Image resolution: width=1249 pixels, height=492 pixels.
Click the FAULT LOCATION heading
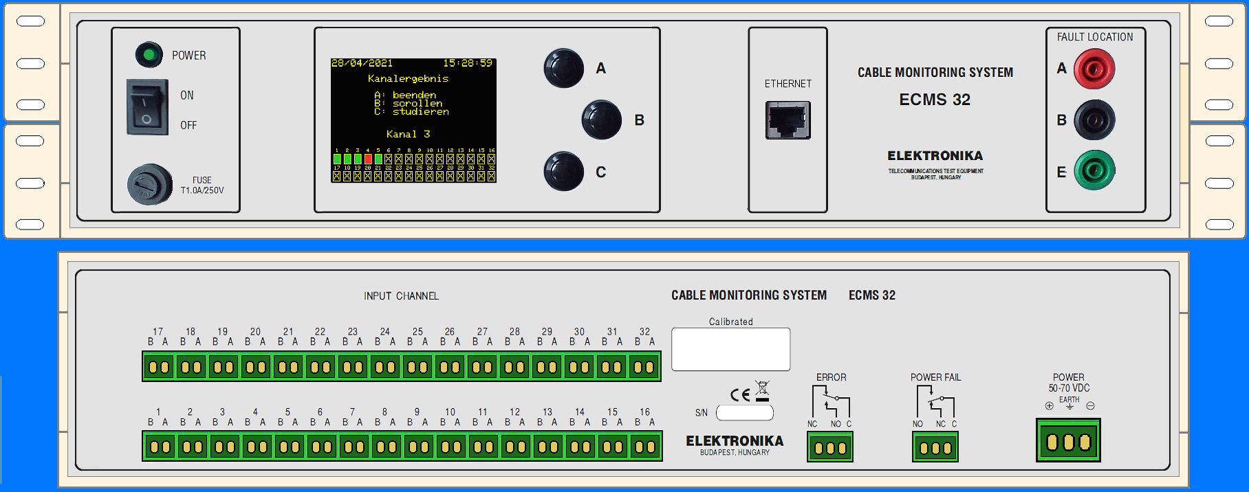pos(1095,37)
